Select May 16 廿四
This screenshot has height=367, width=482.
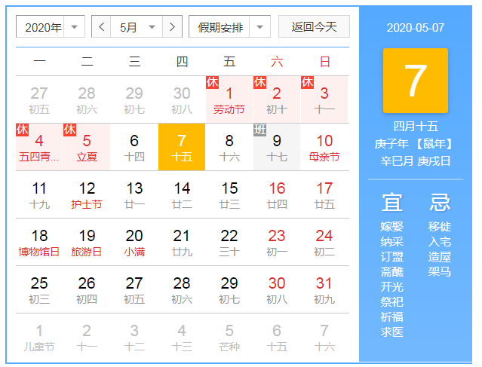pos(277,194)
